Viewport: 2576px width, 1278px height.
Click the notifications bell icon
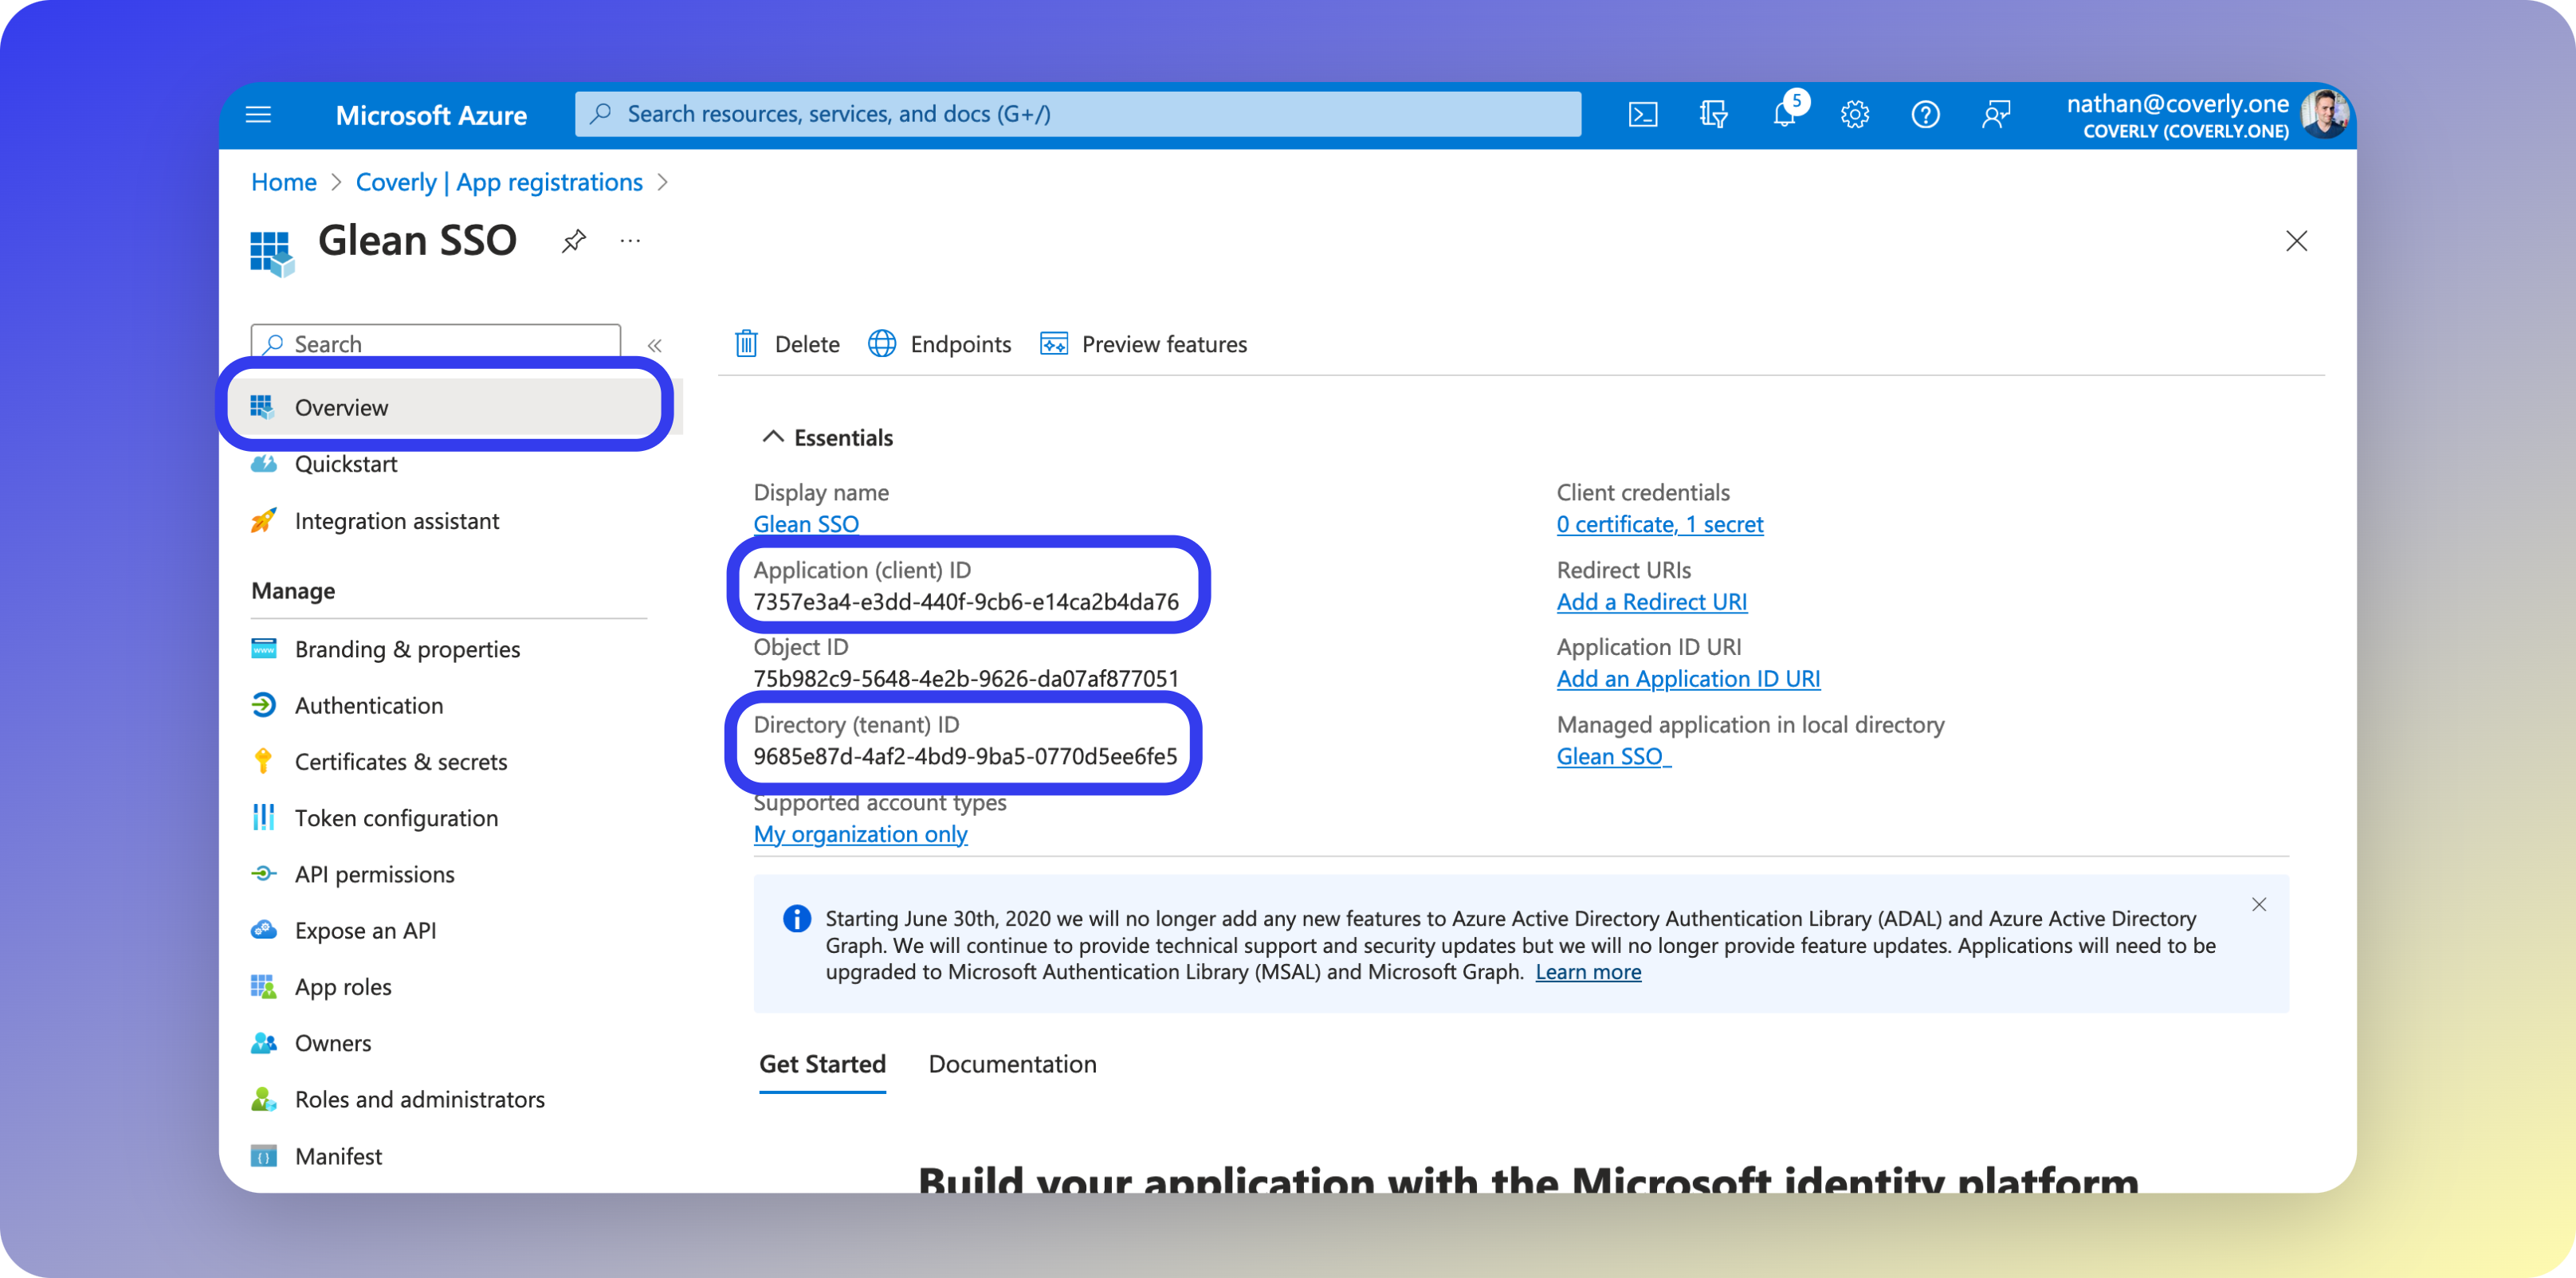[1784, 115]
